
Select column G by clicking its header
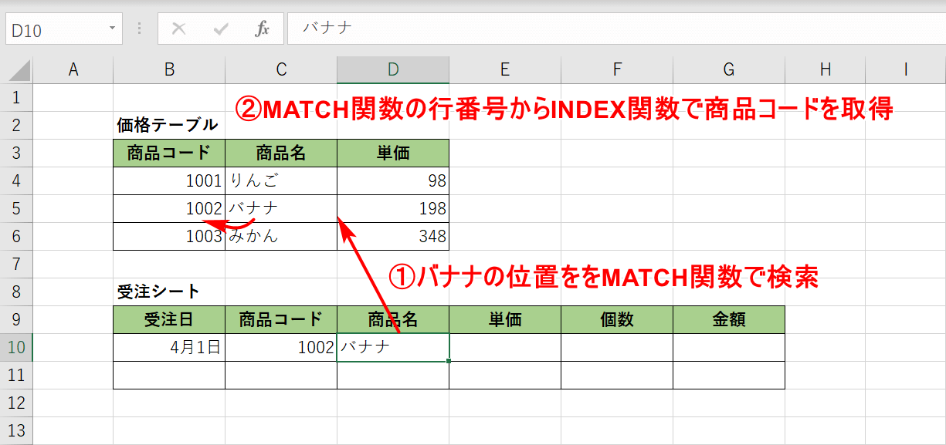(x=728, y=69)
